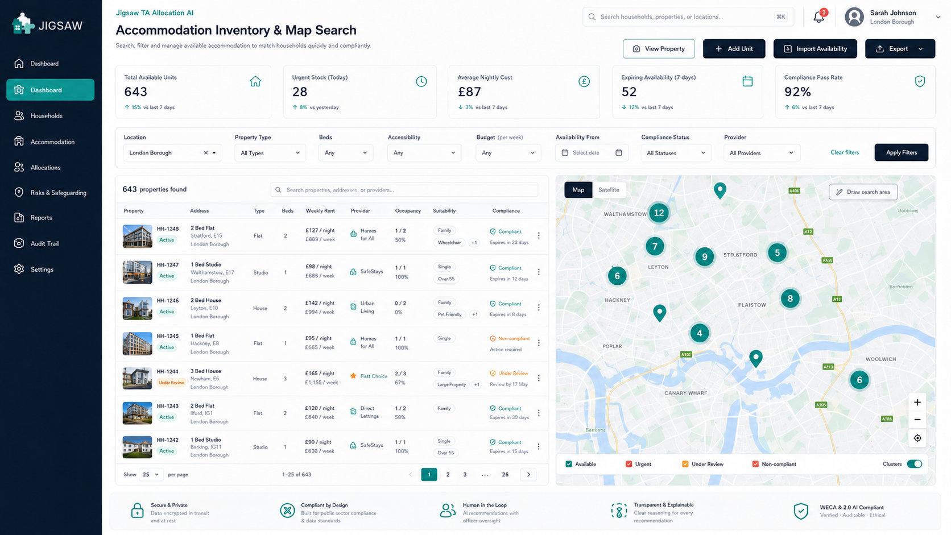Open row menu for HH-1245
The height and width of the screenshot is (535, 951).
coord(539,343)
